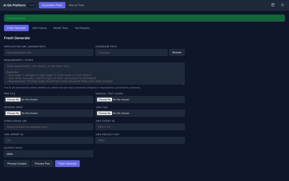Toggle the light/dark theme sun icon
The width and height of the screenshot is (289, 181).
tap(282, 5)
